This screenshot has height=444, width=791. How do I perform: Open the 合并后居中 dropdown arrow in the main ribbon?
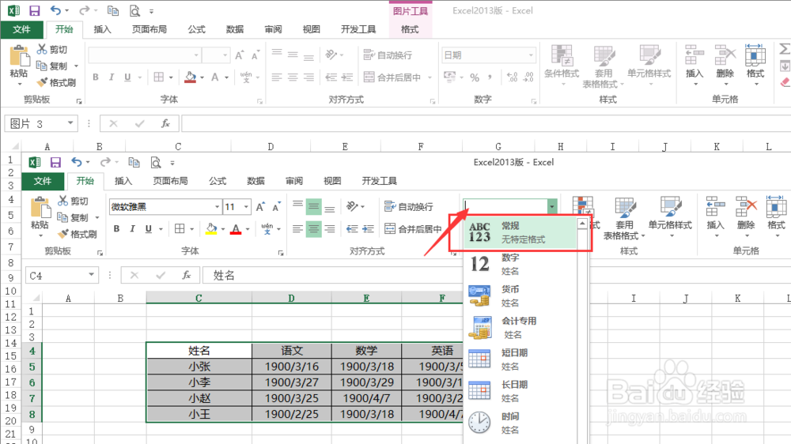430,77
